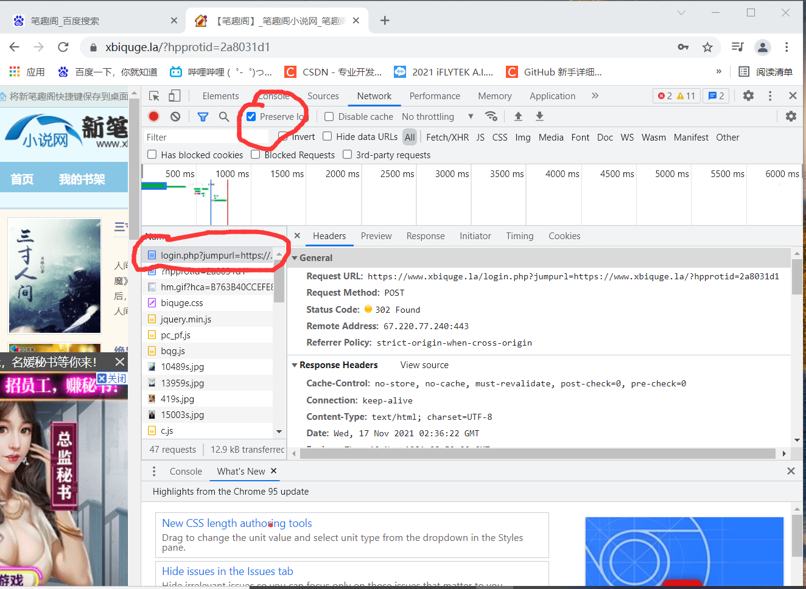
Task: Stop recording network log
Action: tap(154, 116)
